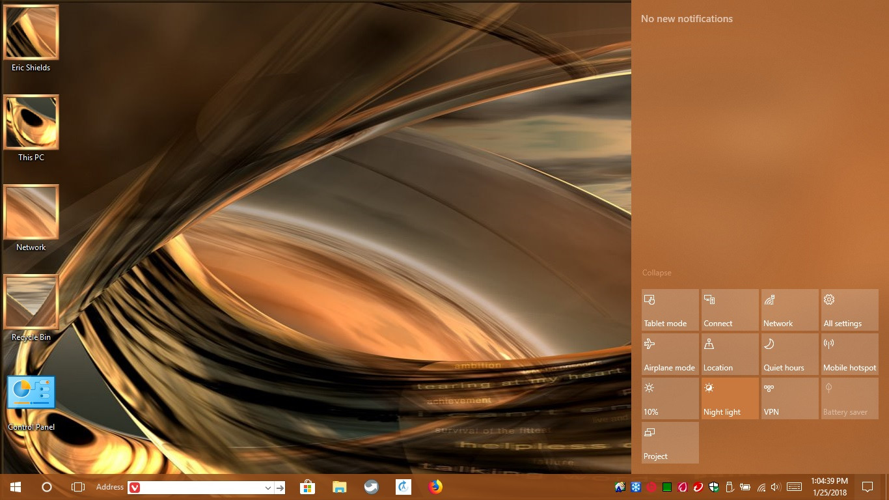
Task: Click the Safely Remove Hardware USB icon
Action: pos(730,487)
